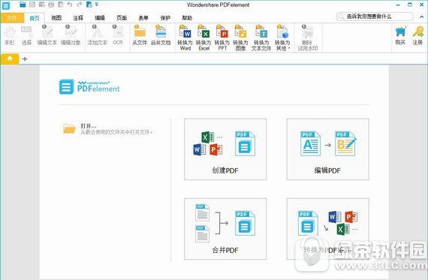
Task: Pick the Add Text (添加文本) tool
Action: tap(97, 36)
